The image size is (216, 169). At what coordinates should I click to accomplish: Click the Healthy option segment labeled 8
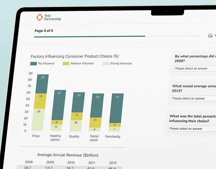(x=57, y=122)
